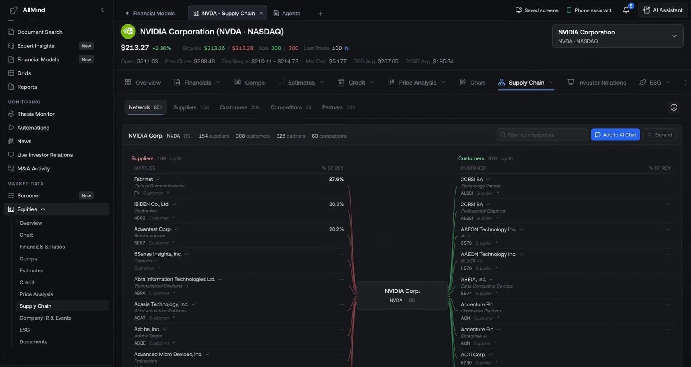Viewport: 691px width, 367px height.
Task: Click Add to AI Chat button
Action: tap(616, 135)
